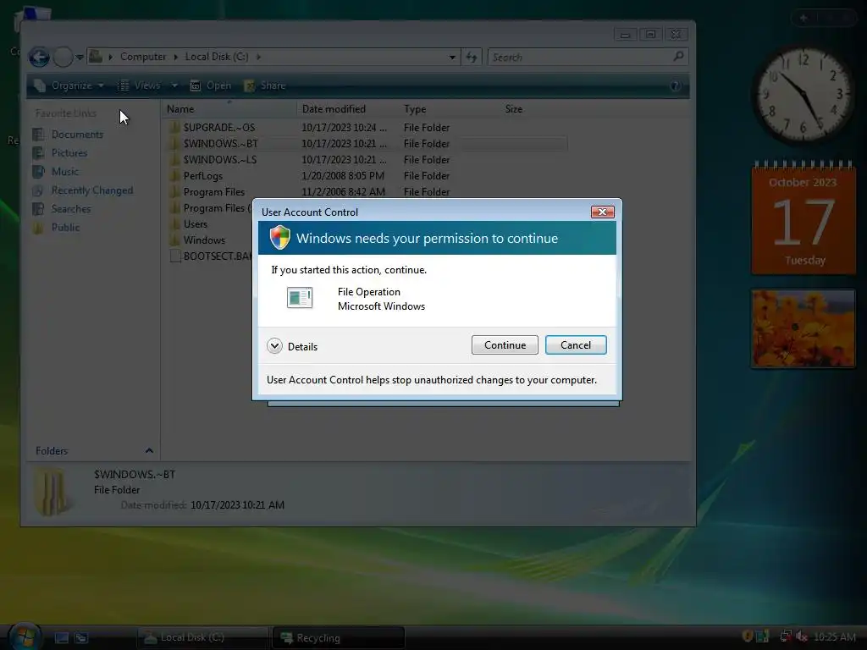
Task: Open Documents in Favorite Links
Action: pyautogui.click(x=68, y=135)
